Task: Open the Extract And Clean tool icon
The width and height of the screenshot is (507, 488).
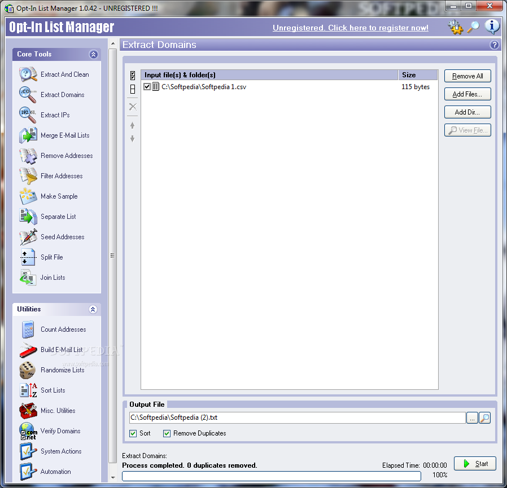Action: pyautogui.click(x=28, y=74)
